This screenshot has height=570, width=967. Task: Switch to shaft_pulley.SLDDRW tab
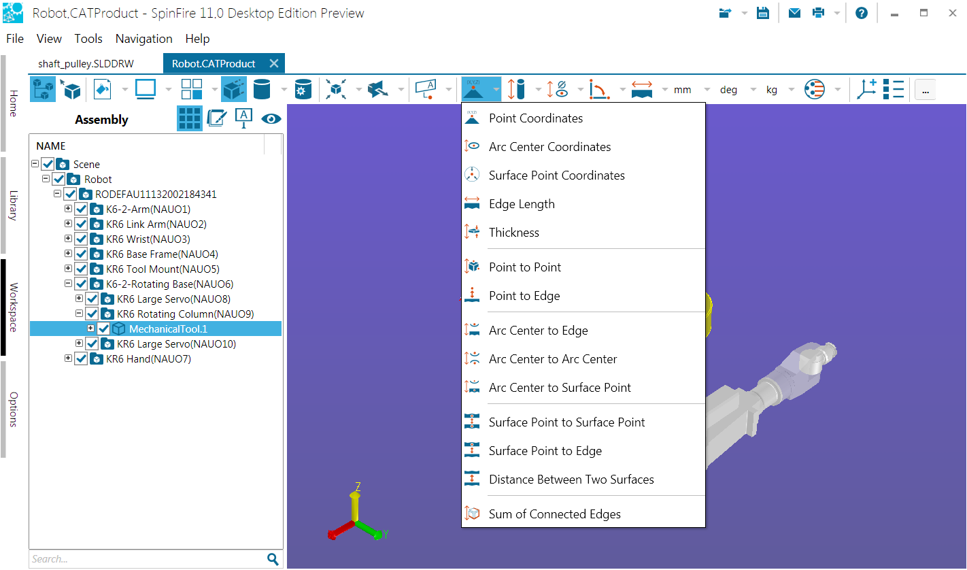(86, 63)
